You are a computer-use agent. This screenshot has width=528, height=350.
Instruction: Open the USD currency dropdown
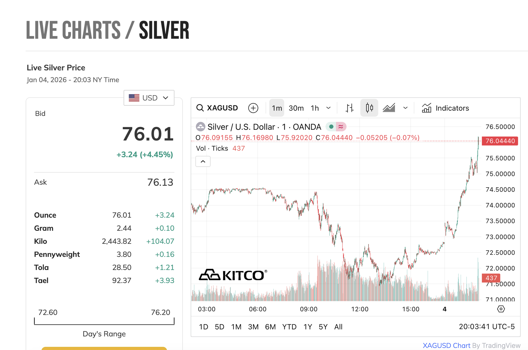coord(149,98)
